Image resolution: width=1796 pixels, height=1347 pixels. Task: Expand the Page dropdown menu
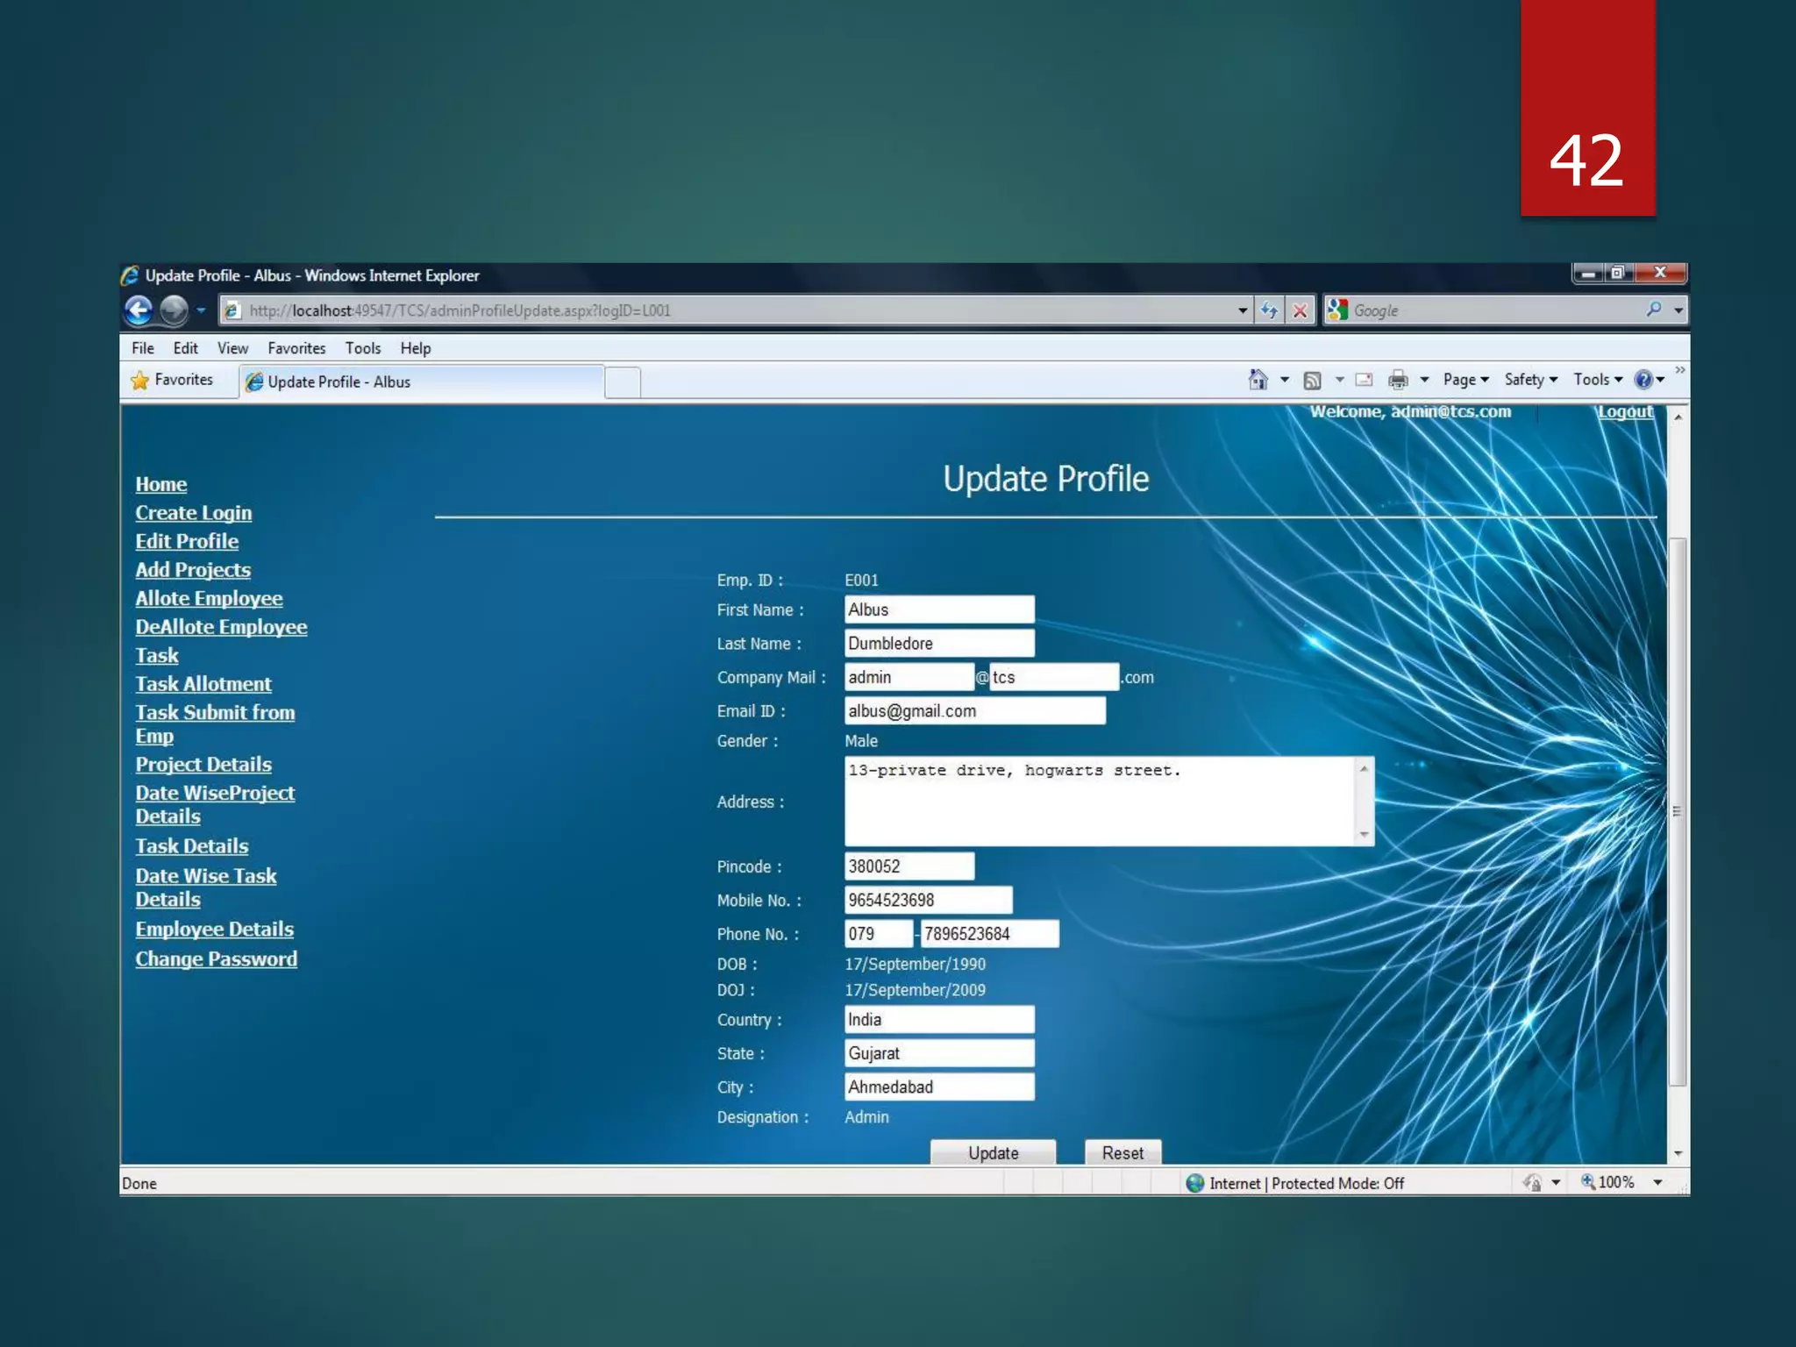[x=1465, y=380]
